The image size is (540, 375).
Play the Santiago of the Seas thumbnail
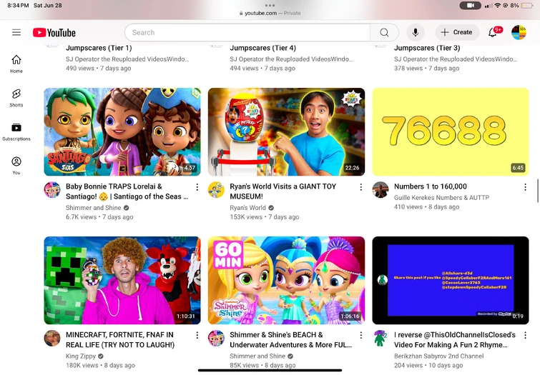[122, 131]
